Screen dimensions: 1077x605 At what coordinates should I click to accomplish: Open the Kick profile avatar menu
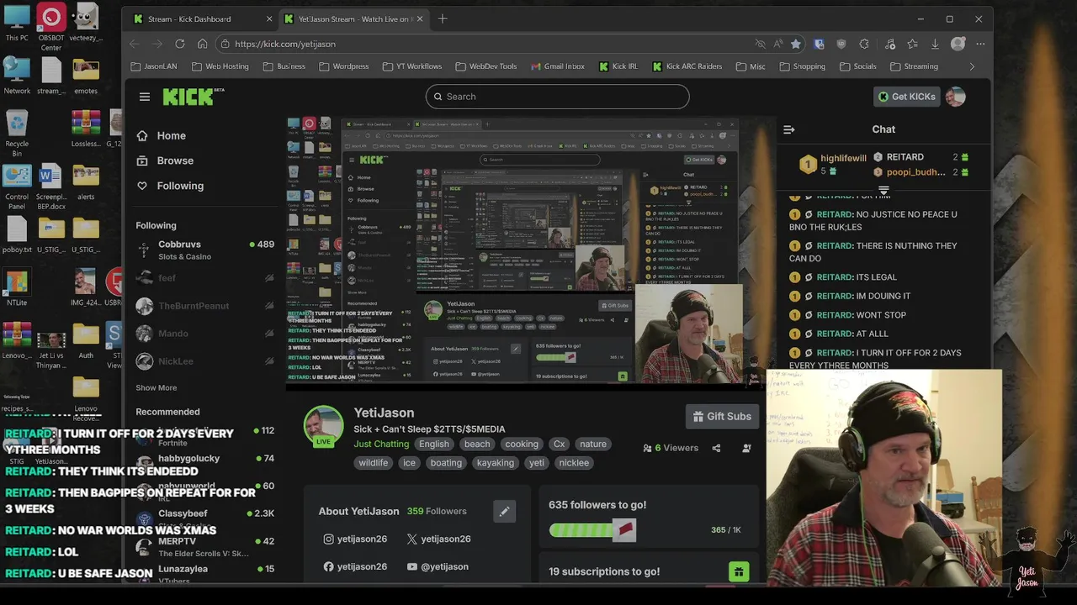coord(955,97)
